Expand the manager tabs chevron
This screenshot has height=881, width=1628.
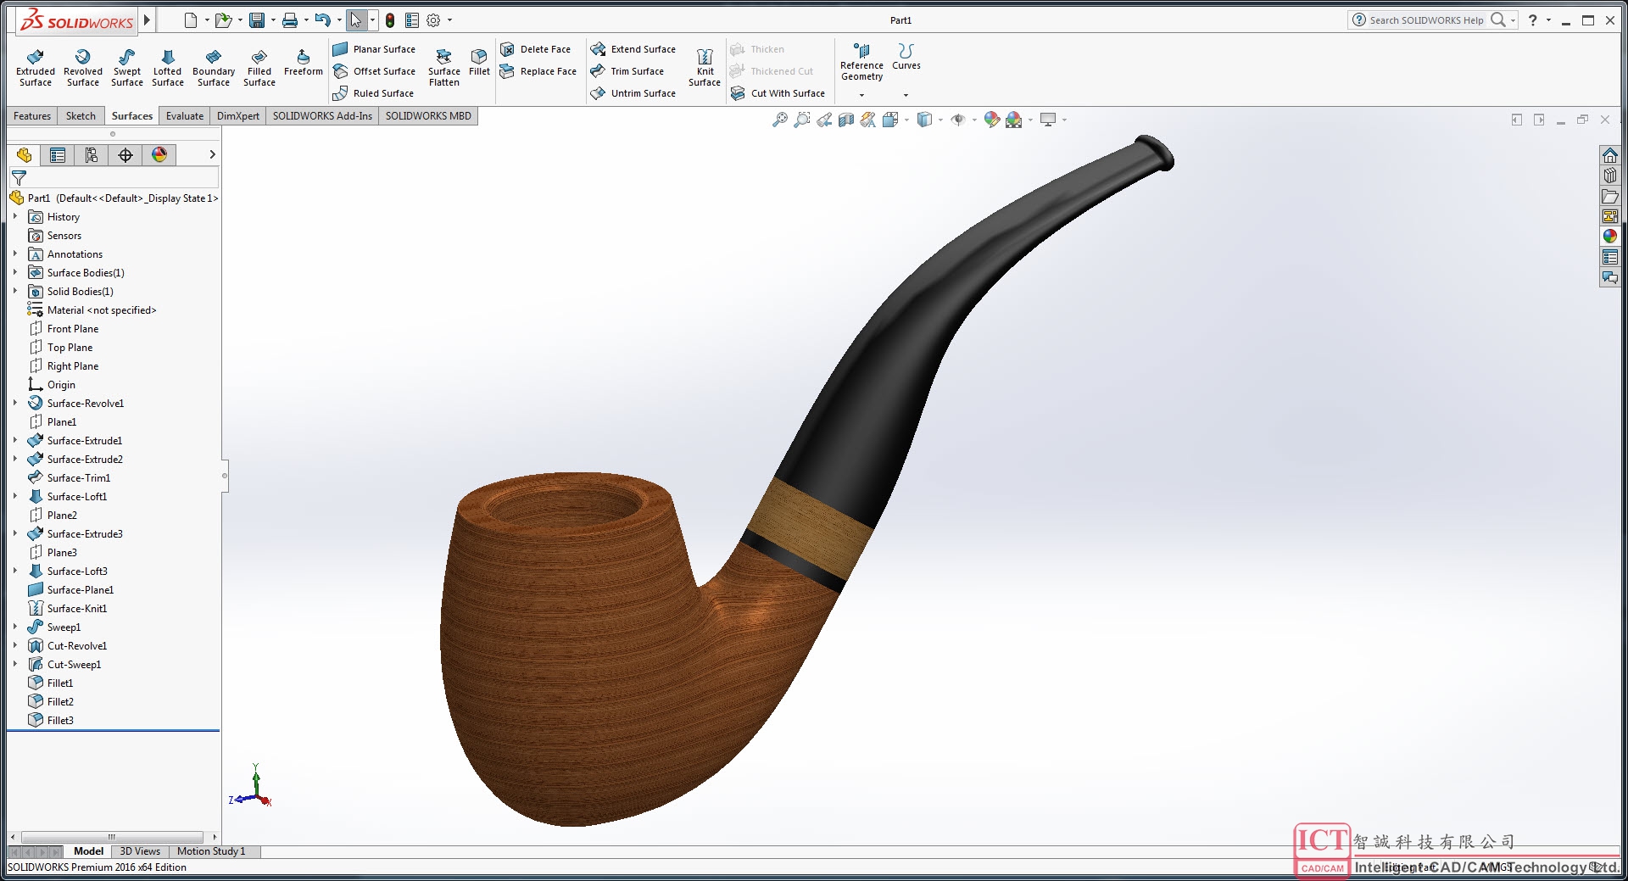pos(212,154)
